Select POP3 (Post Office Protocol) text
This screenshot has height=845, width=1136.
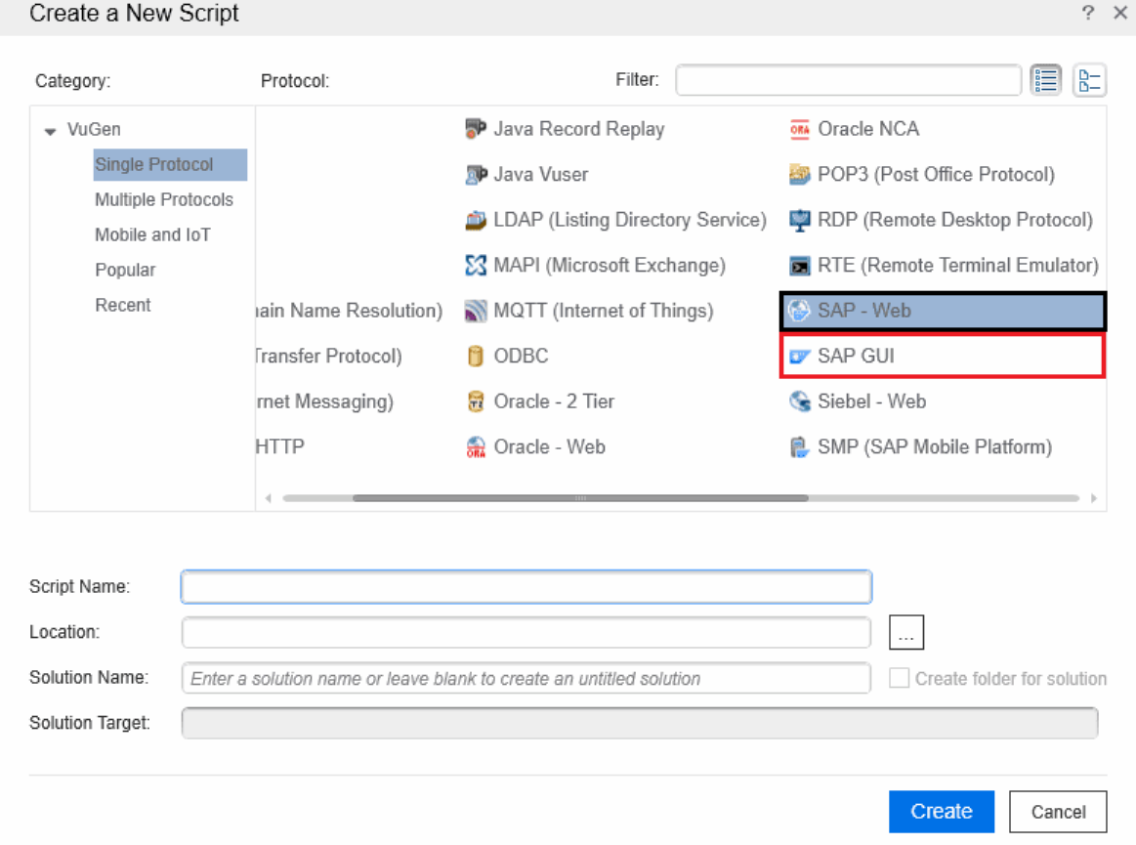[x=936, y=175]
